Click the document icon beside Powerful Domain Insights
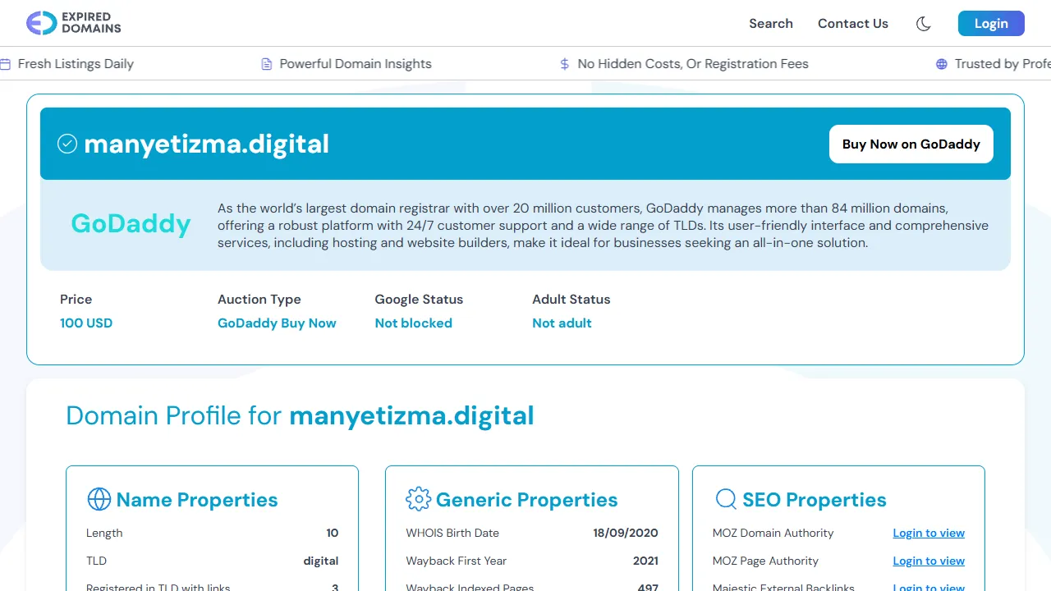 265,63
